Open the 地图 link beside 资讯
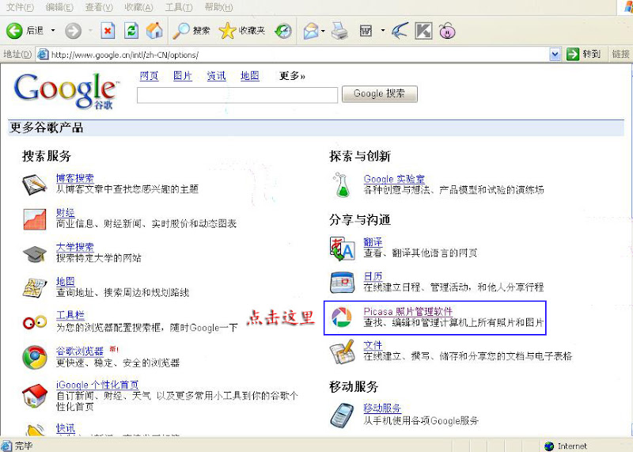 coord(250,75)
